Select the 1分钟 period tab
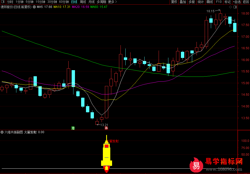The width and height of the screenshot is (250, 174). click(x=19, y=2)
